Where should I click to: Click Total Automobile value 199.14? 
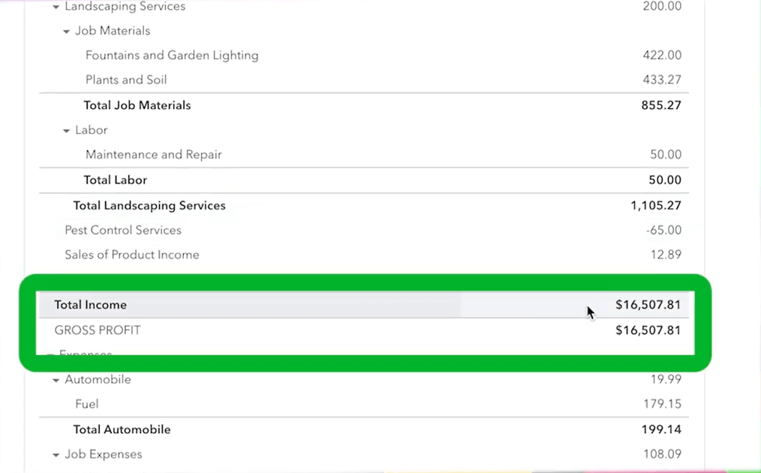point(661,429)
